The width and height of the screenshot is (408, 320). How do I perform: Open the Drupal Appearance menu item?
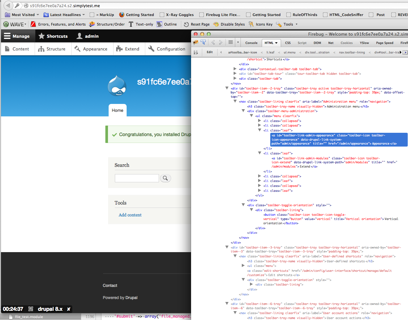click(x=91, y=49)
